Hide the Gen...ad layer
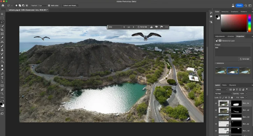Screen dimensions: 253x136 click(x=216, y=110)
